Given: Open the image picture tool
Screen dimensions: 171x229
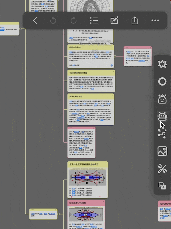Looking at the screenshot, I should (x=162, y=151).
